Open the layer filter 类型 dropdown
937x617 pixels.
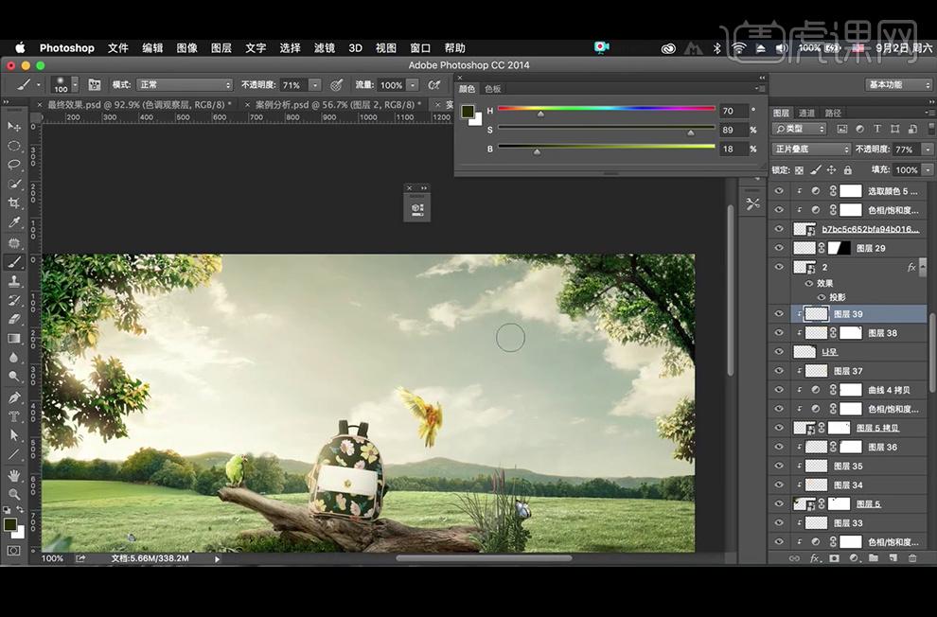[799, 129]
